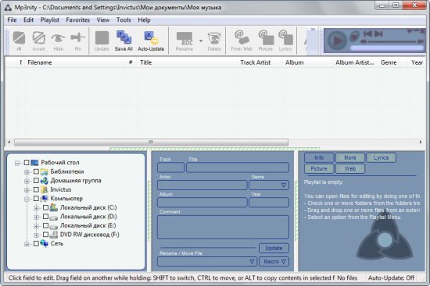
Task: Click the Сеть network icon
Action: coord(44,243)
